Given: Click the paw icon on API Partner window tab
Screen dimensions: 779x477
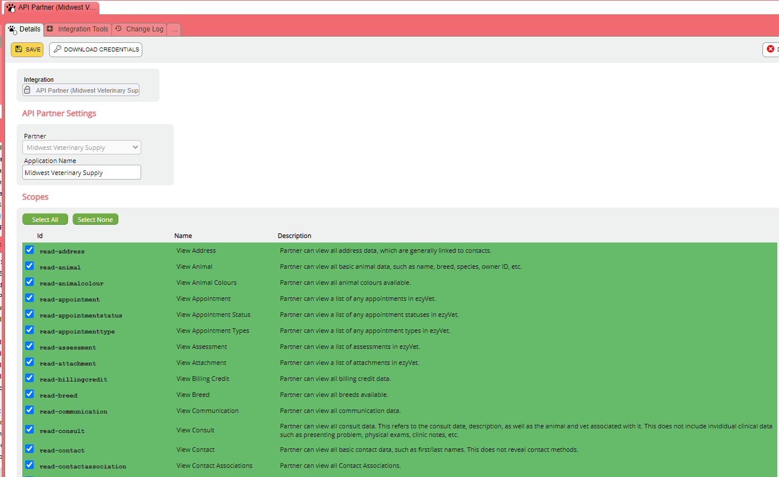Looking at the screenshot, I should click(11, 8).
